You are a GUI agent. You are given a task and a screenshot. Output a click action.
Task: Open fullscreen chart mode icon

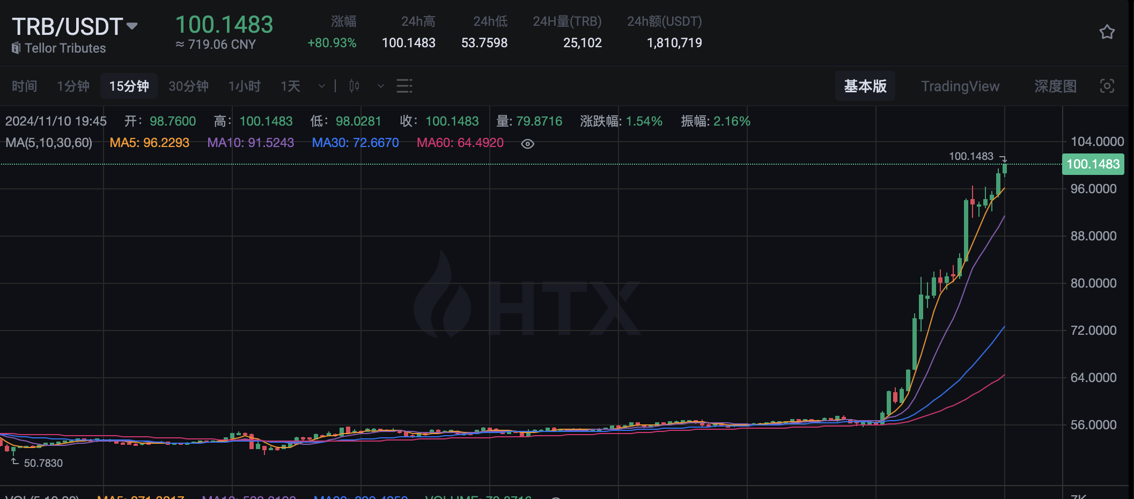pyautogui.click(x=1107, y=86)
